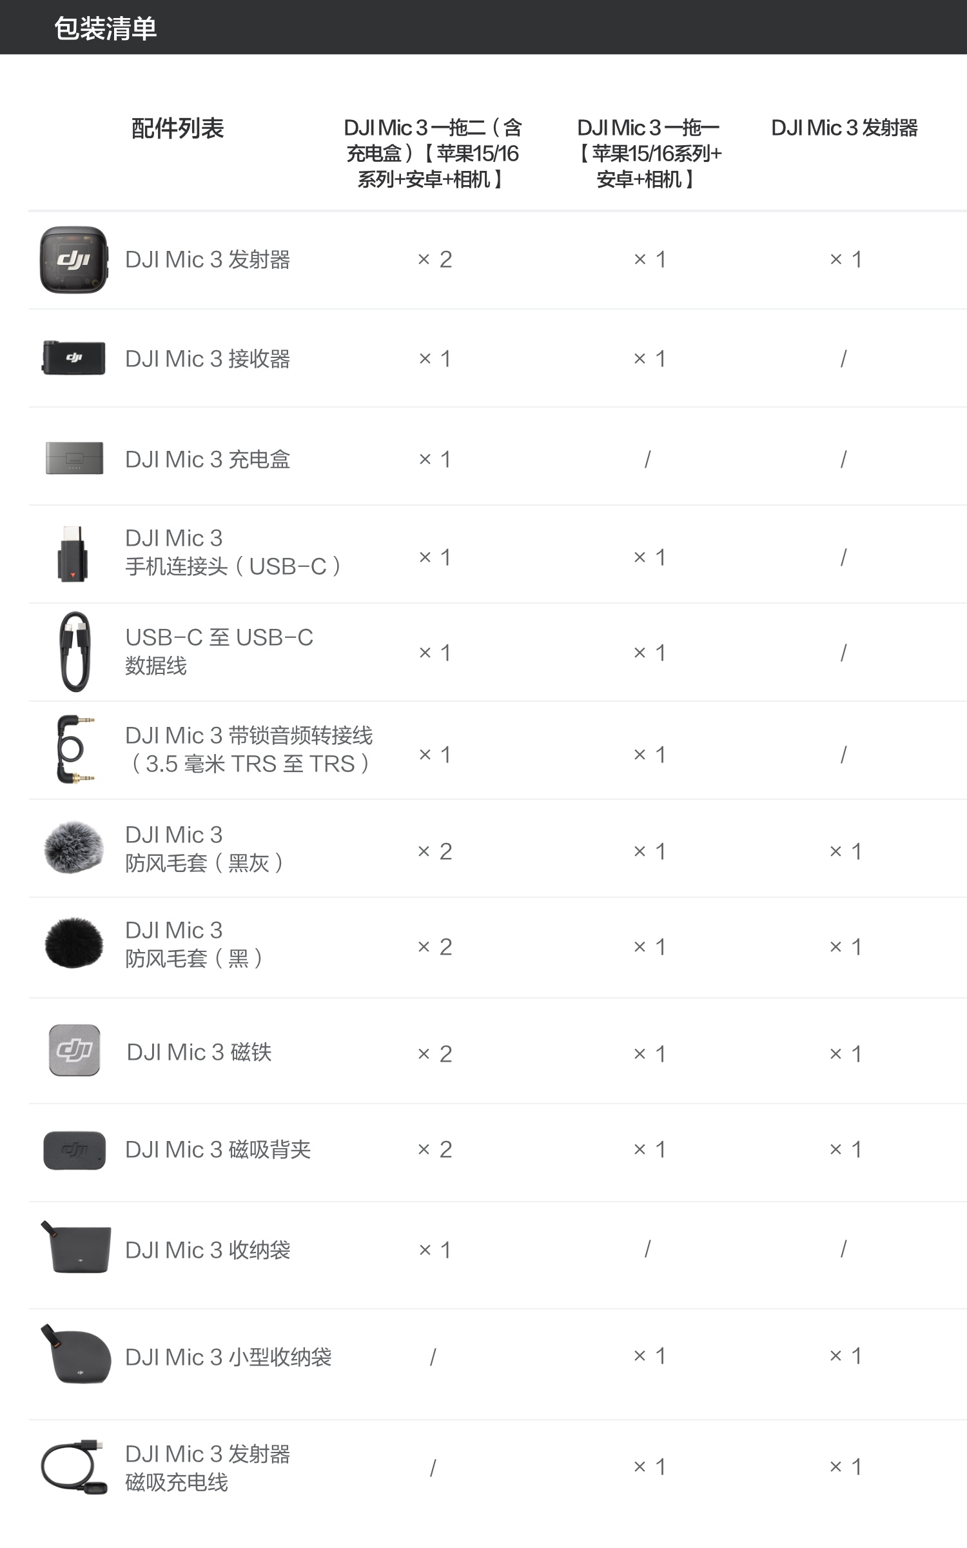Click the black-gray furry windscreen image
The image size is (967, 1548).
pos(73,848)
